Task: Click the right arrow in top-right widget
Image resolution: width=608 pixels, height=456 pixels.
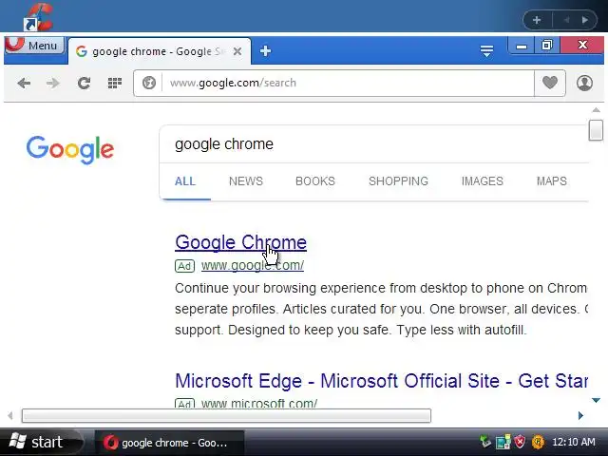Action: tap(585, 20)
